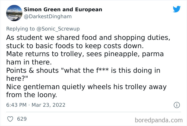Click the Mar 23, 2022 date

pyautogui.click(x=48, y=105)
